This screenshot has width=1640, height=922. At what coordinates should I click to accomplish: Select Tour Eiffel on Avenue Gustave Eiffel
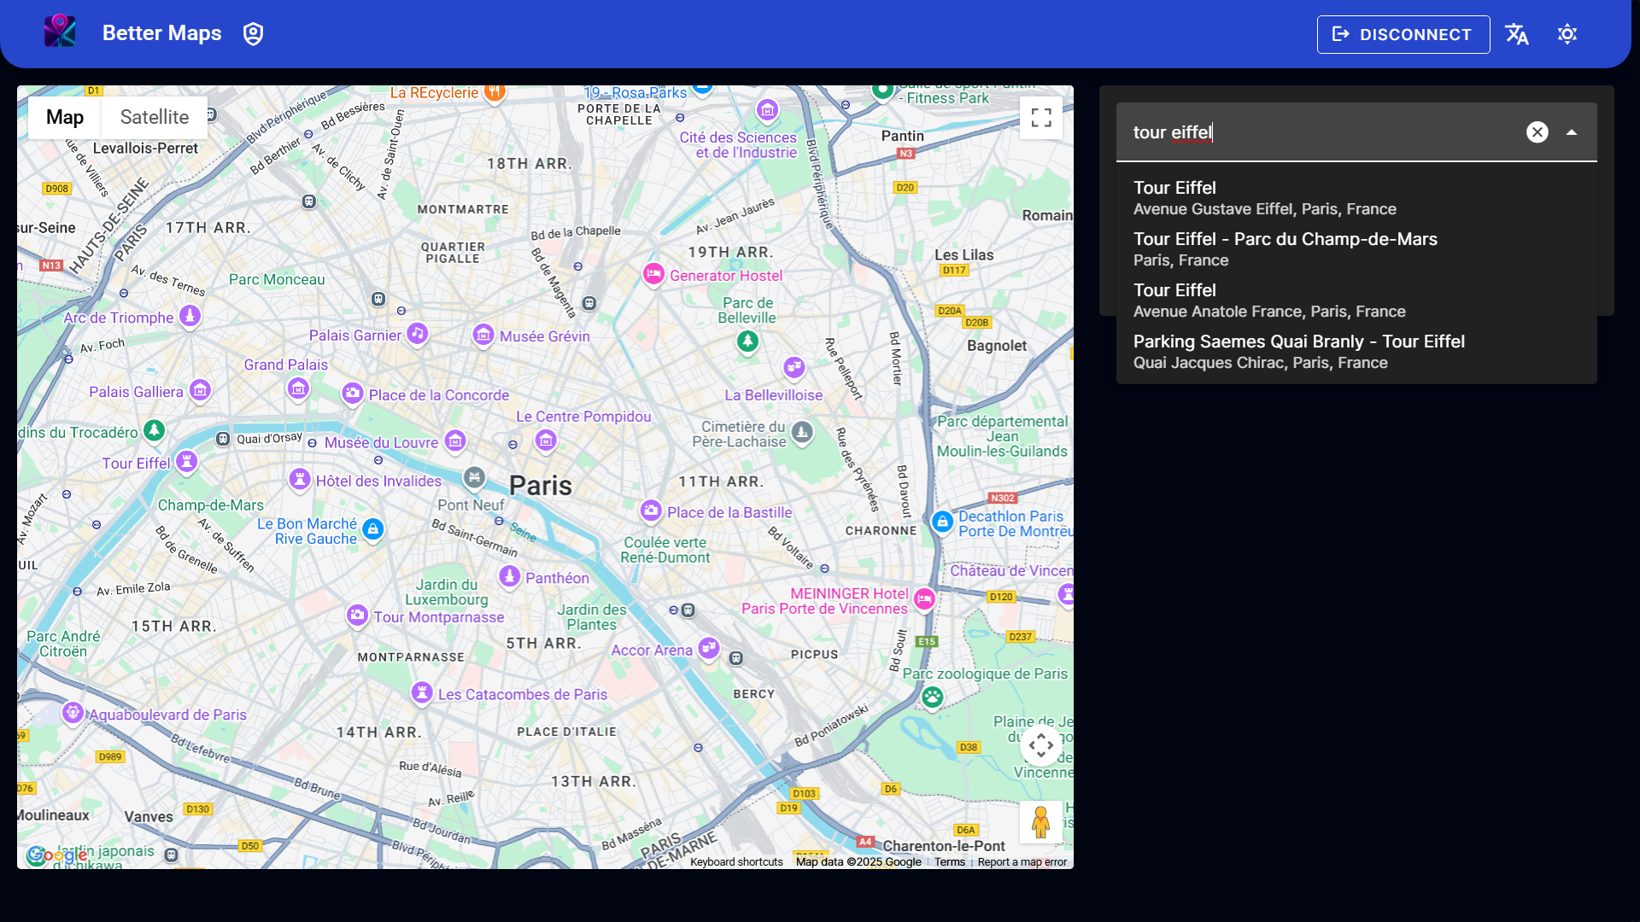click(1264, 198)
